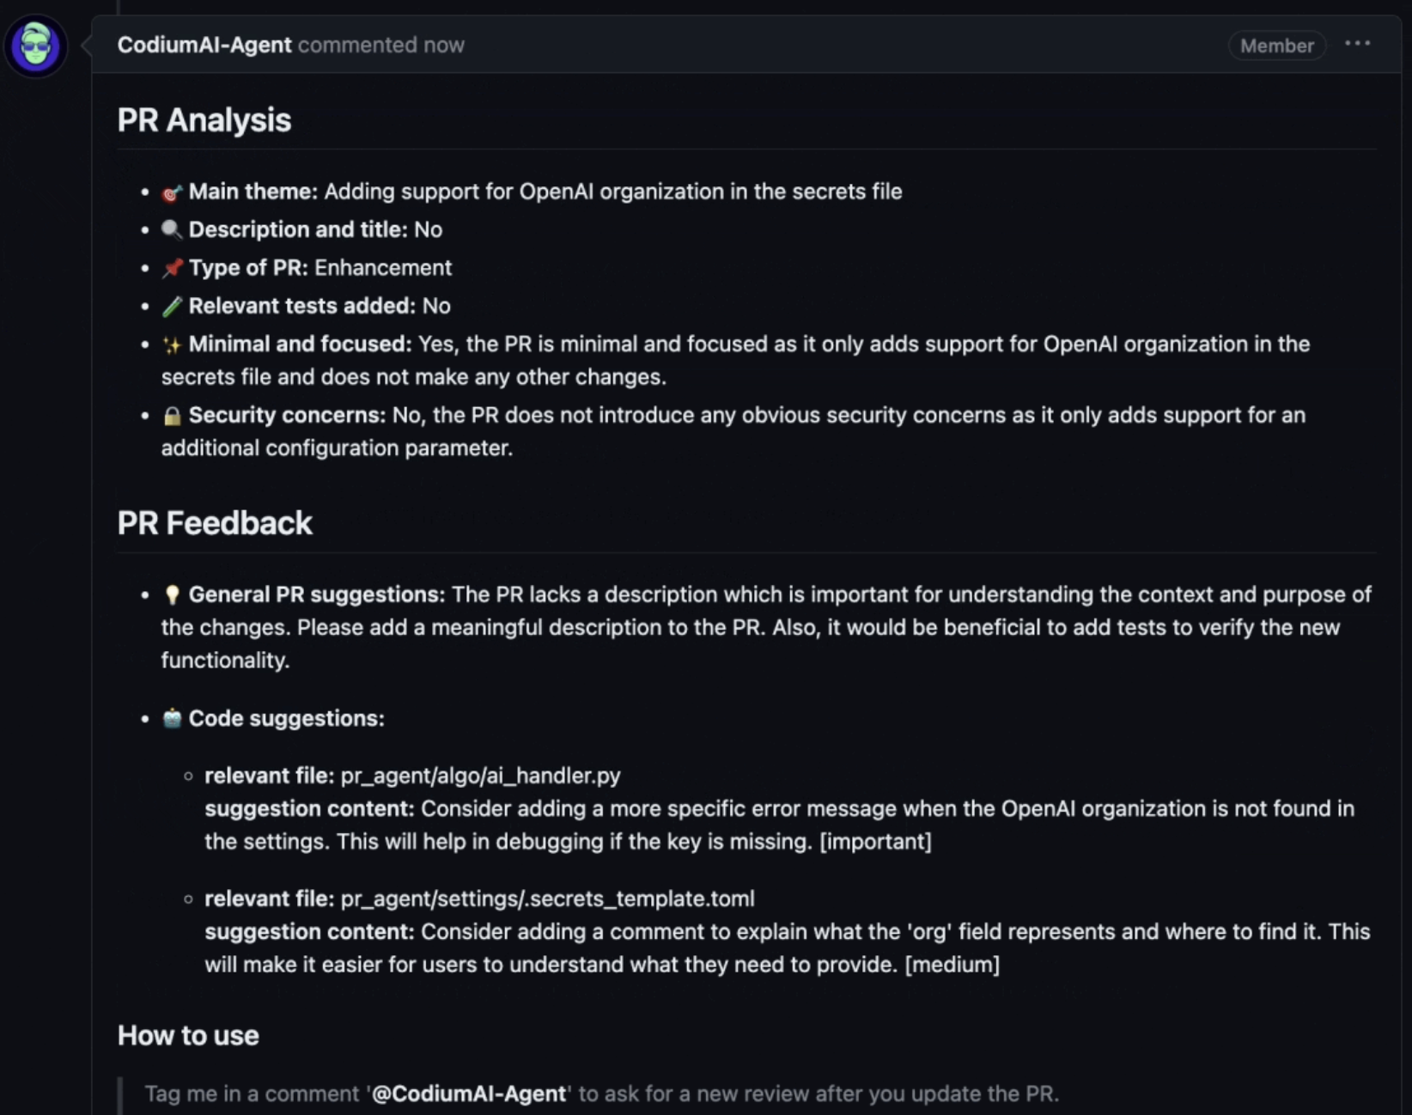Click the @CodiumAI-Agent mention in the quote
1412x1115 pixels.
tap(469, 1094)
